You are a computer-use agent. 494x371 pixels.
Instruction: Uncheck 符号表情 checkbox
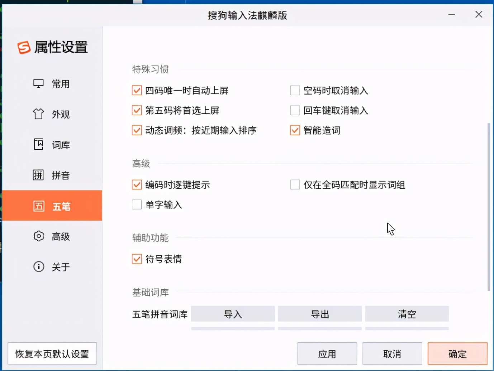pos(137,259)
